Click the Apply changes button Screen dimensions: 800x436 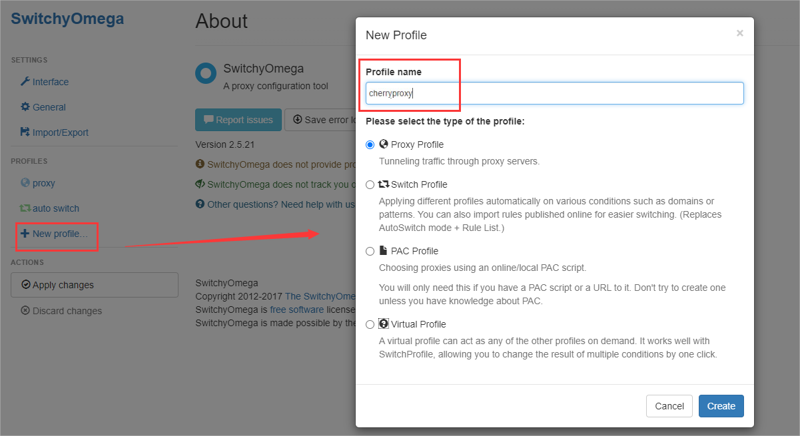(95, 285)
